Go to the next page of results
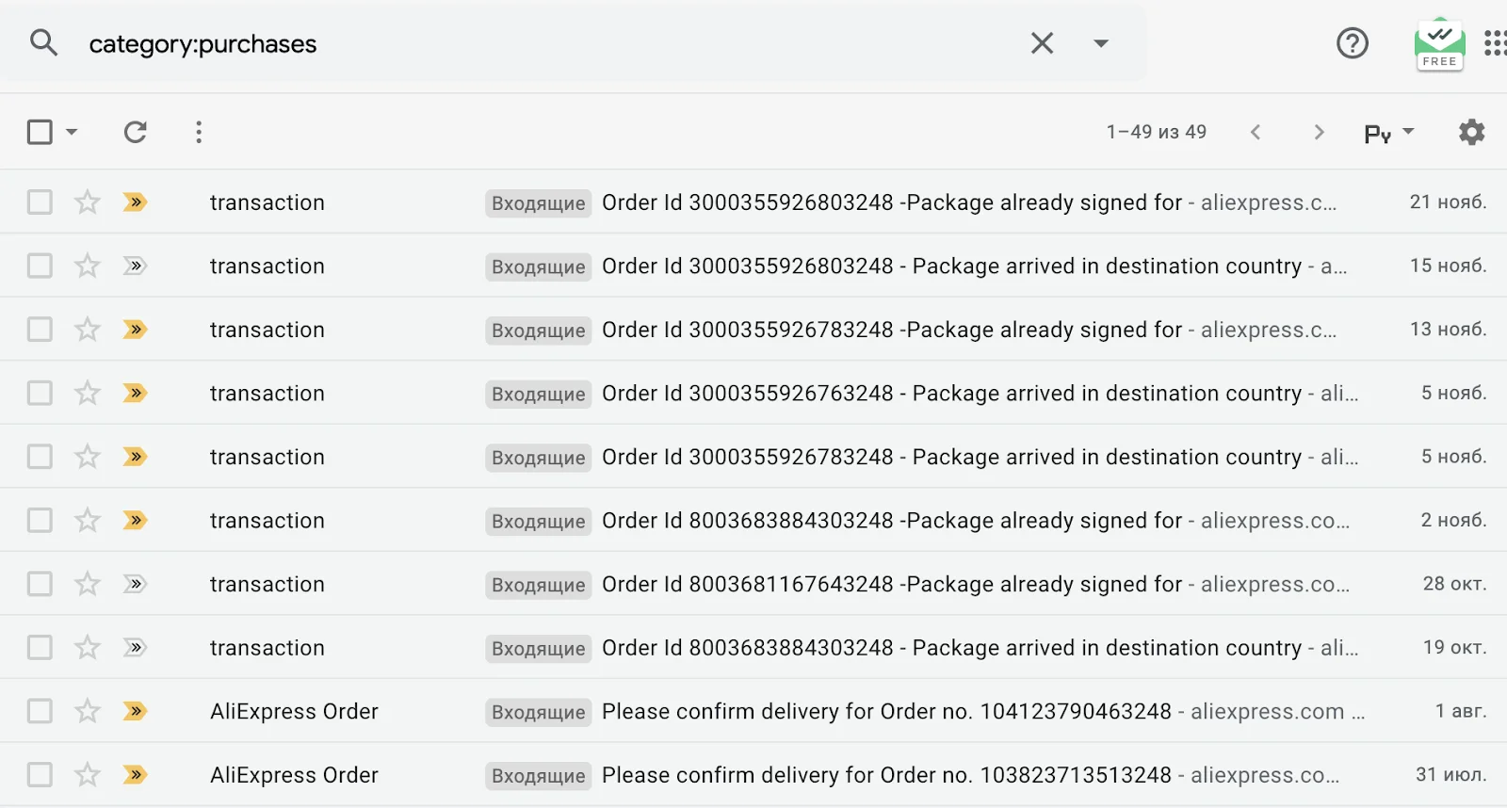This screenshot has height=808, width=1507. coord(1319,132)
